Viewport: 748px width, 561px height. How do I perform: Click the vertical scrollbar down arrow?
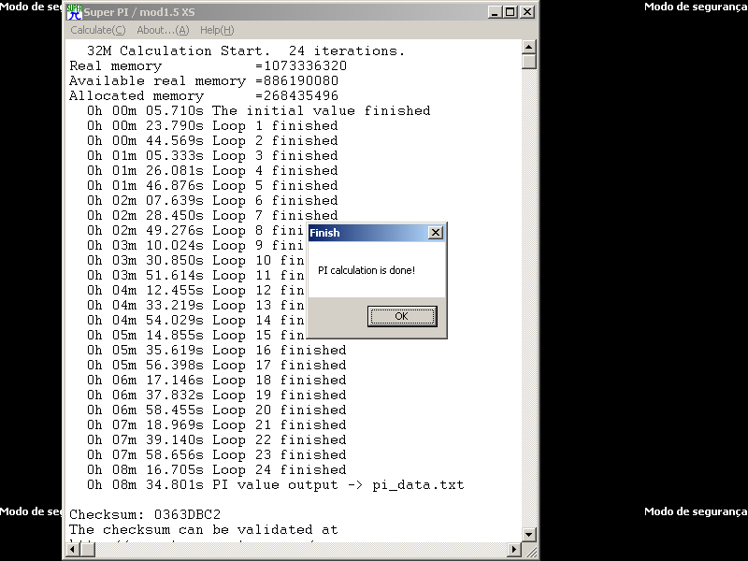528,534
